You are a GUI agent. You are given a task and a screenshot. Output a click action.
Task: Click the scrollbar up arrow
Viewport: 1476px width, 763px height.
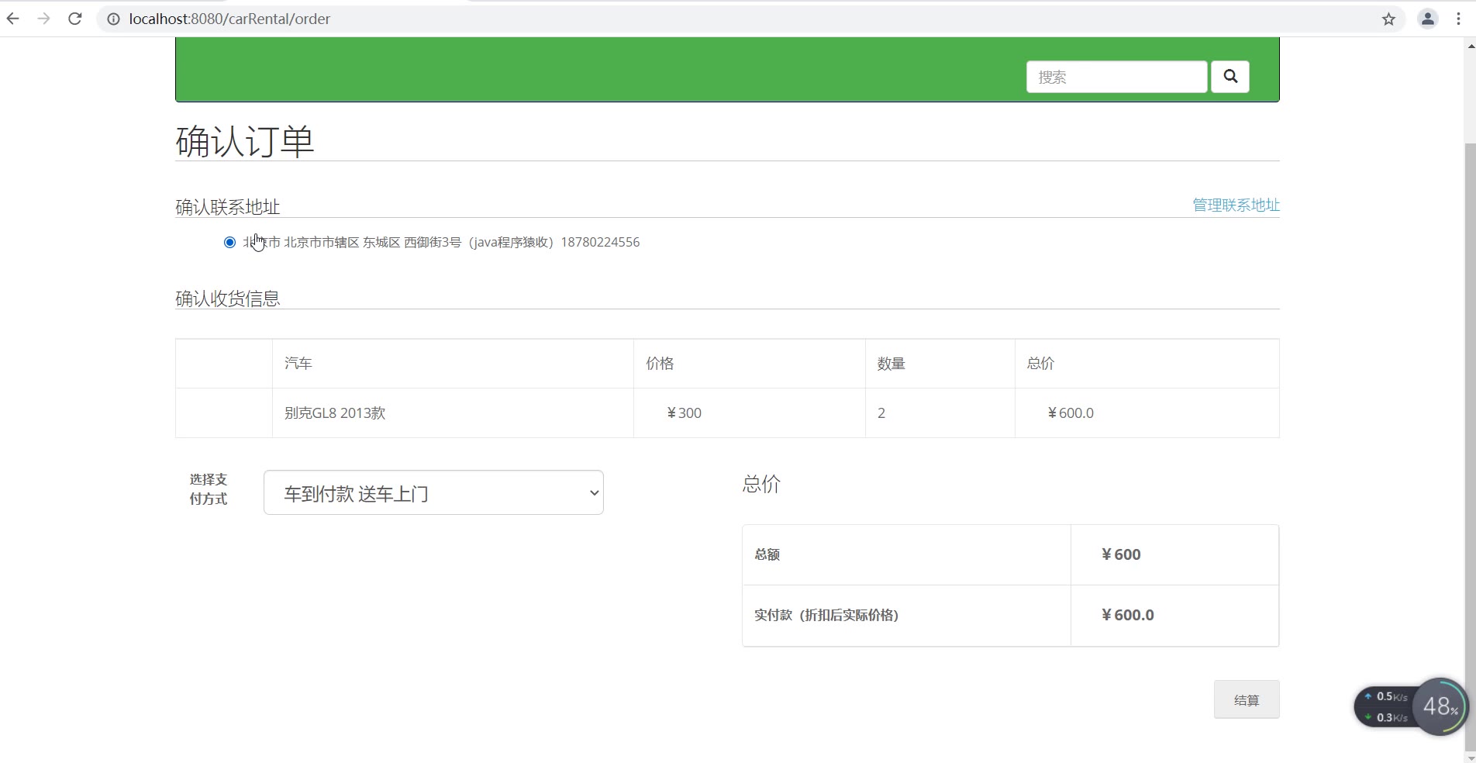tap(1470, 46)
